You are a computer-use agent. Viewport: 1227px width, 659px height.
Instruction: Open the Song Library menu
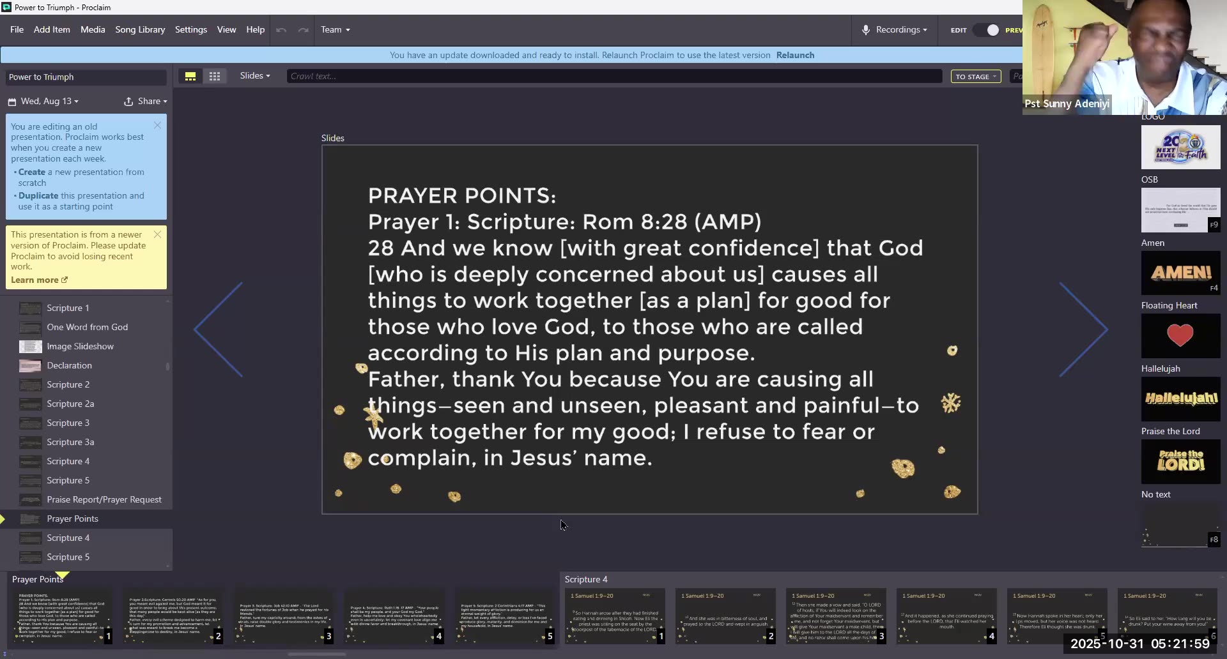pyautogui.click(x=140, y=30)
